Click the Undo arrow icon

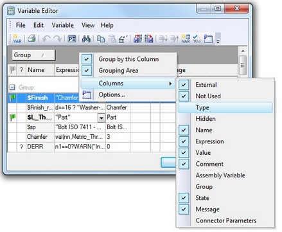[46, 39]
